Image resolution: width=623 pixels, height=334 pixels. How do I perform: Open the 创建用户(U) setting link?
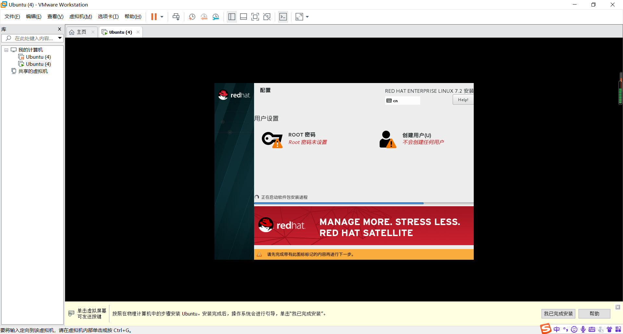coord(417,135)
